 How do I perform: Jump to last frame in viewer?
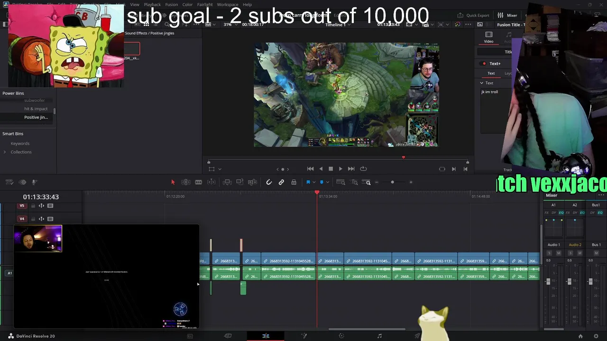click(x=351, y=169)
